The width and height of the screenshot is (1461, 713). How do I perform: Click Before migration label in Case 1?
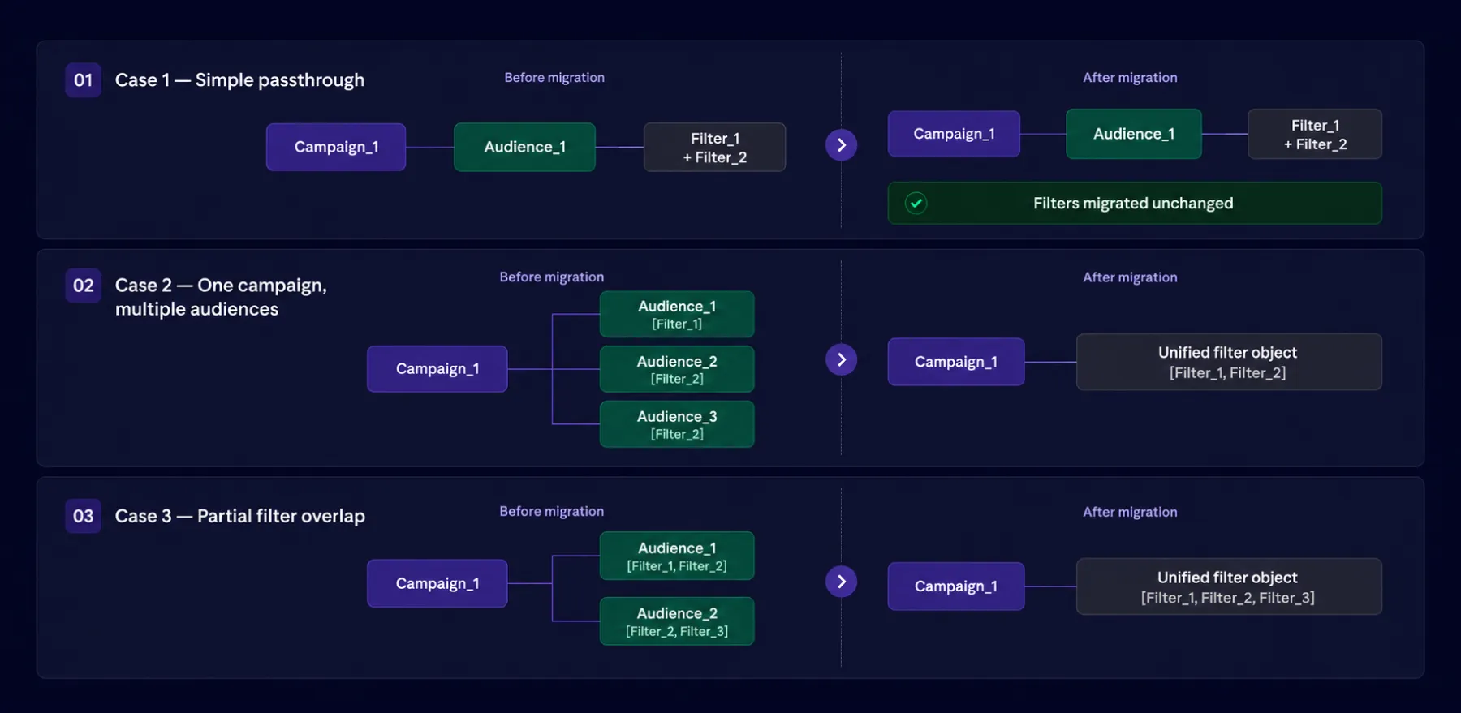[554, 78]
